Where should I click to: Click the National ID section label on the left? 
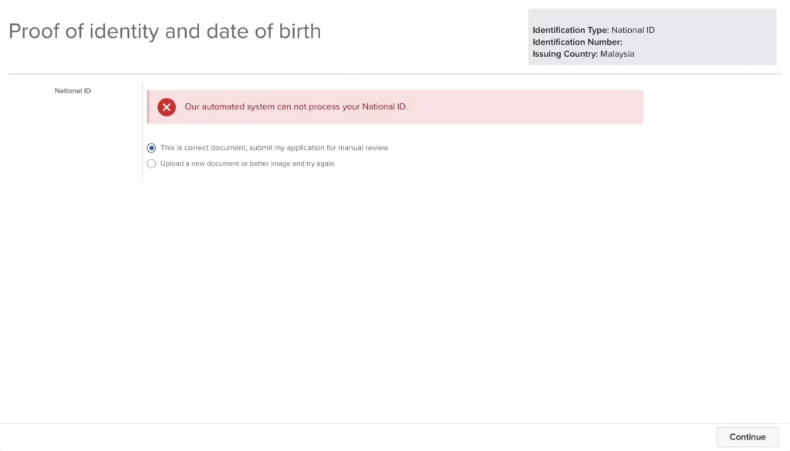[73, 91]
